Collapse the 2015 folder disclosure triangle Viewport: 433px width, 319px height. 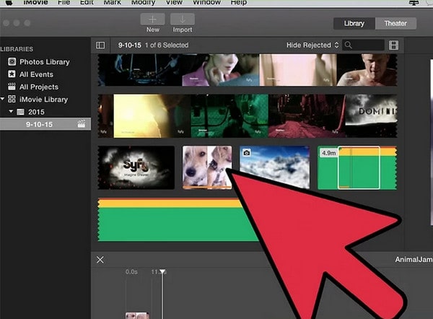11,111
